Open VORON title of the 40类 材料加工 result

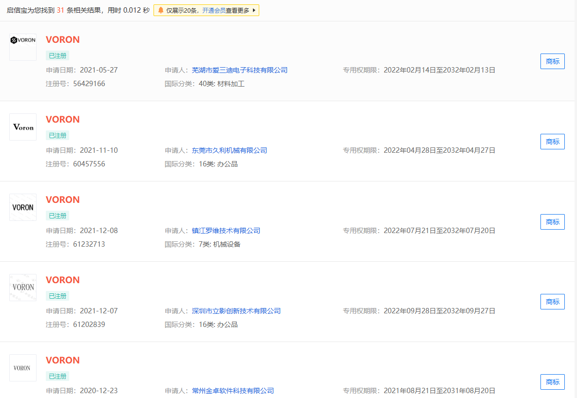coord(62,40)
